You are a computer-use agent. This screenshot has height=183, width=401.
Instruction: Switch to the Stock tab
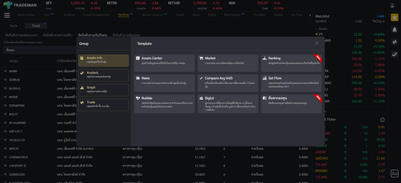click(x=13, y=26)
